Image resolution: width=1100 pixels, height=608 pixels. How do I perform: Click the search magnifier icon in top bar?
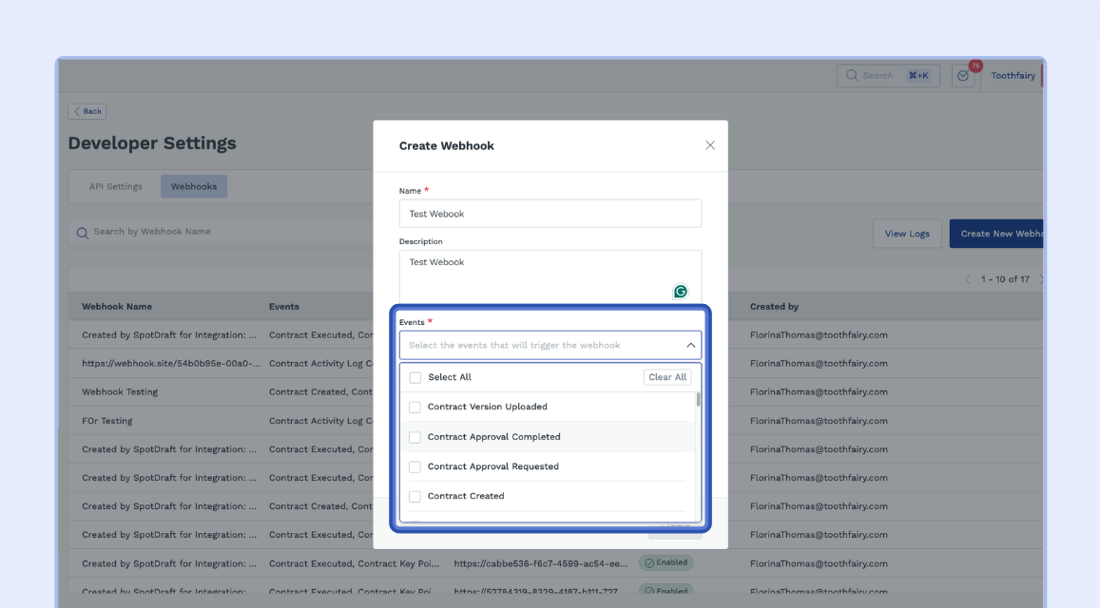(851, 76)
